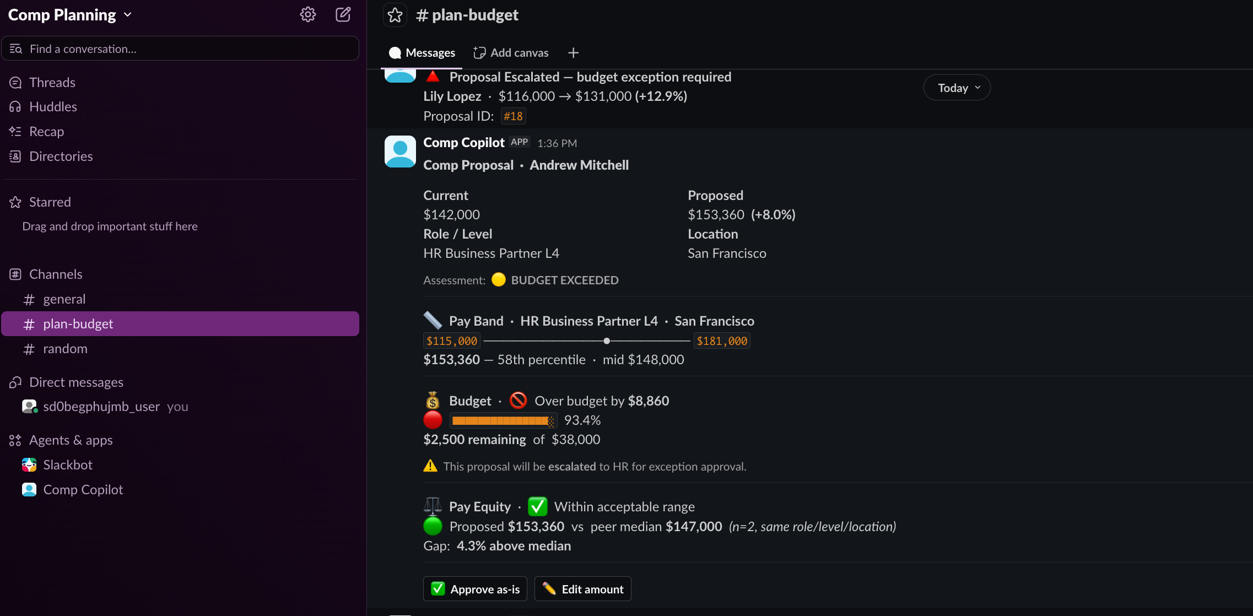Open Comp Copilot app in sidebar

coord(83,489)
